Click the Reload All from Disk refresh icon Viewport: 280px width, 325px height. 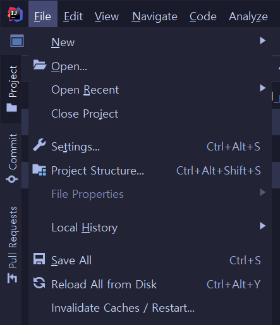[39, 283]
